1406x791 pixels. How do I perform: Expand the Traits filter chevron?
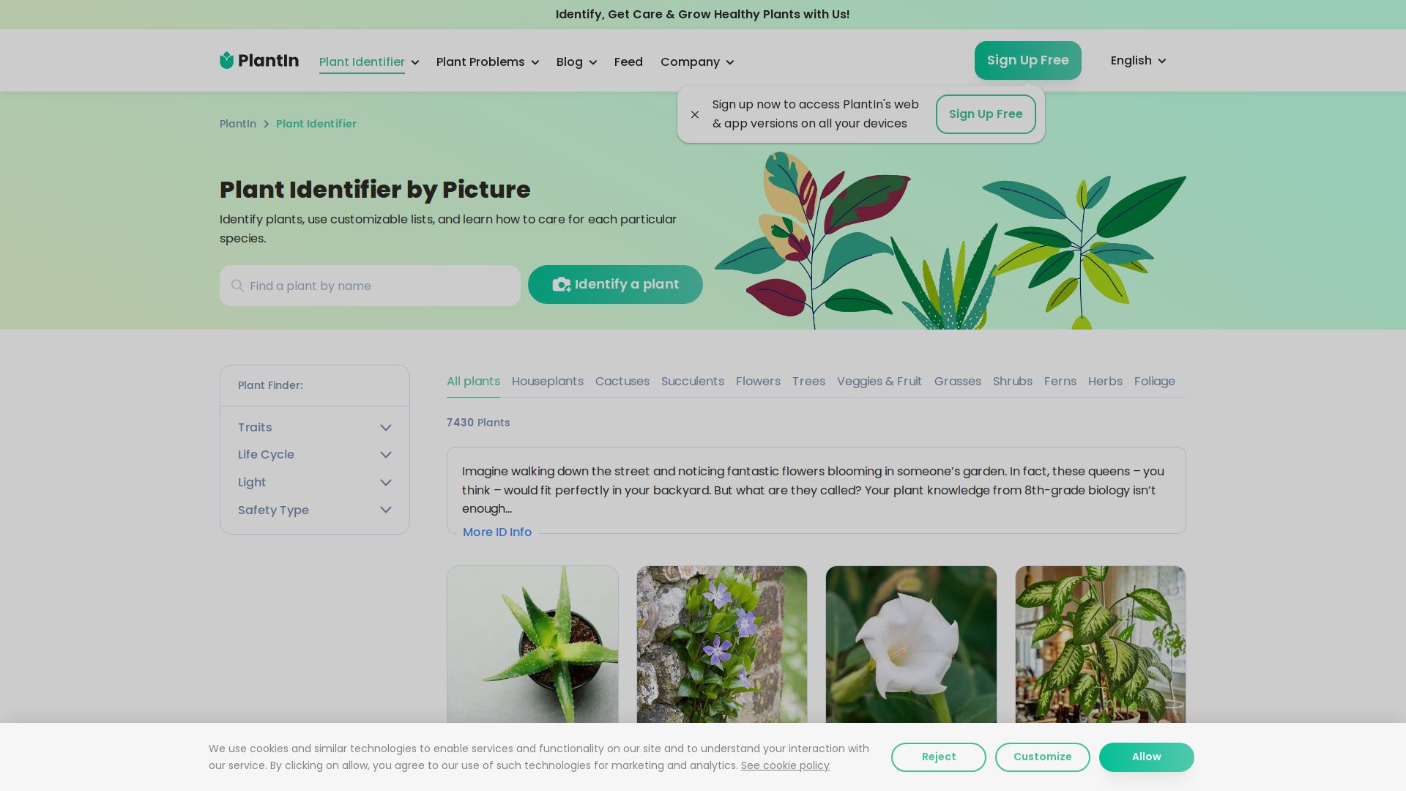(x=386, y=428)
